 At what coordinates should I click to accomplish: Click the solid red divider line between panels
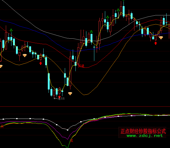point(85,107)
